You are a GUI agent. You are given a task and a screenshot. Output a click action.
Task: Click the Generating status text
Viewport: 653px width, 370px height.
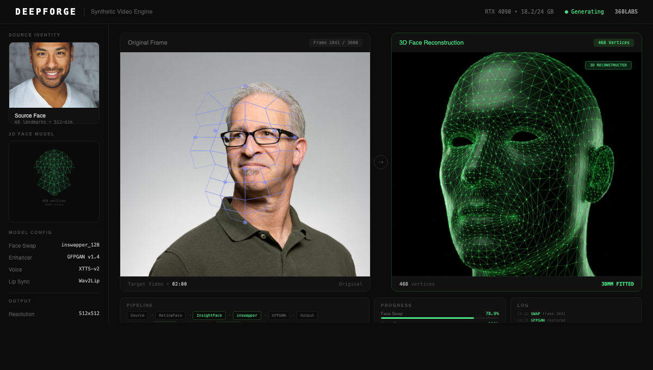pos(587,11)
